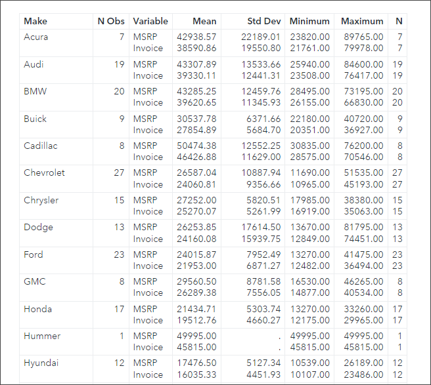This screenshot has height=385, width=431.
Task: Click the Chrysler row label
Action: coord(41,201)
